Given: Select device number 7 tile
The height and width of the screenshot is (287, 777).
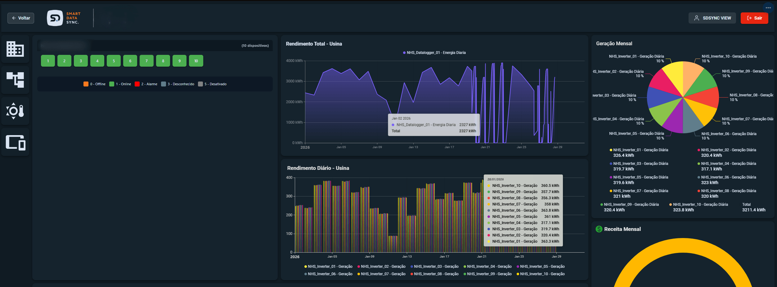Looking at the screenshot, I should point(146,61).
